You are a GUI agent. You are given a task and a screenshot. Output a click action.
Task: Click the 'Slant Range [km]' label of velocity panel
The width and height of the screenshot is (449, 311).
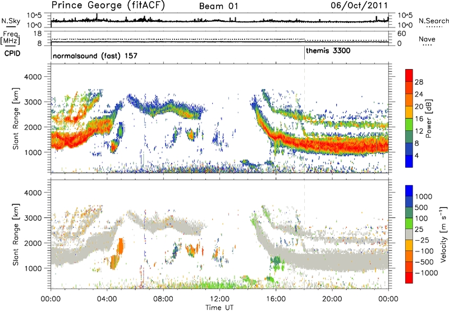pos(16,234)
